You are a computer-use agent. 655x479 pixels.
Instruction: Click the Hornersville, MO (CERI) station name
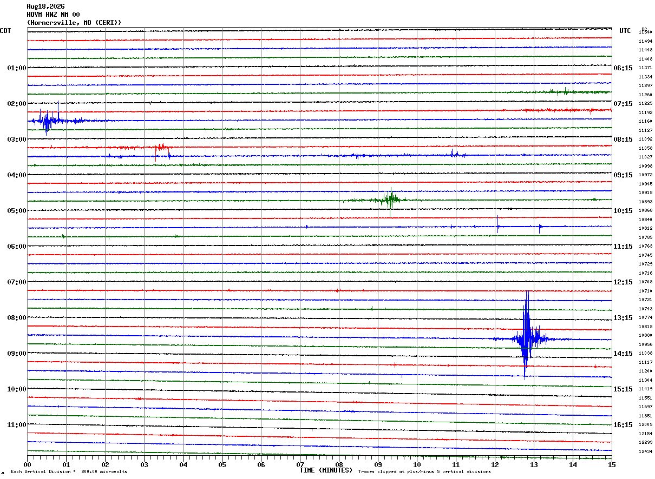[74, 23]
